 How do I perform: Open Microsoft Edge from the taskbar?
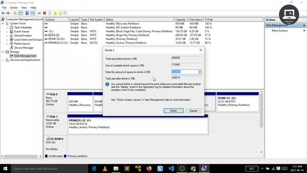[x=94, y=169]
